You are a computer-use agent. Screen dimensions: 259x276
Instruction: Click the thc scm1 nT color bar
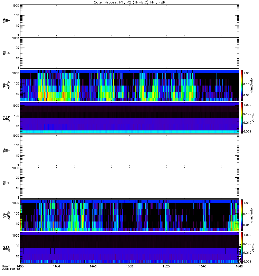[x=242, y=248]
